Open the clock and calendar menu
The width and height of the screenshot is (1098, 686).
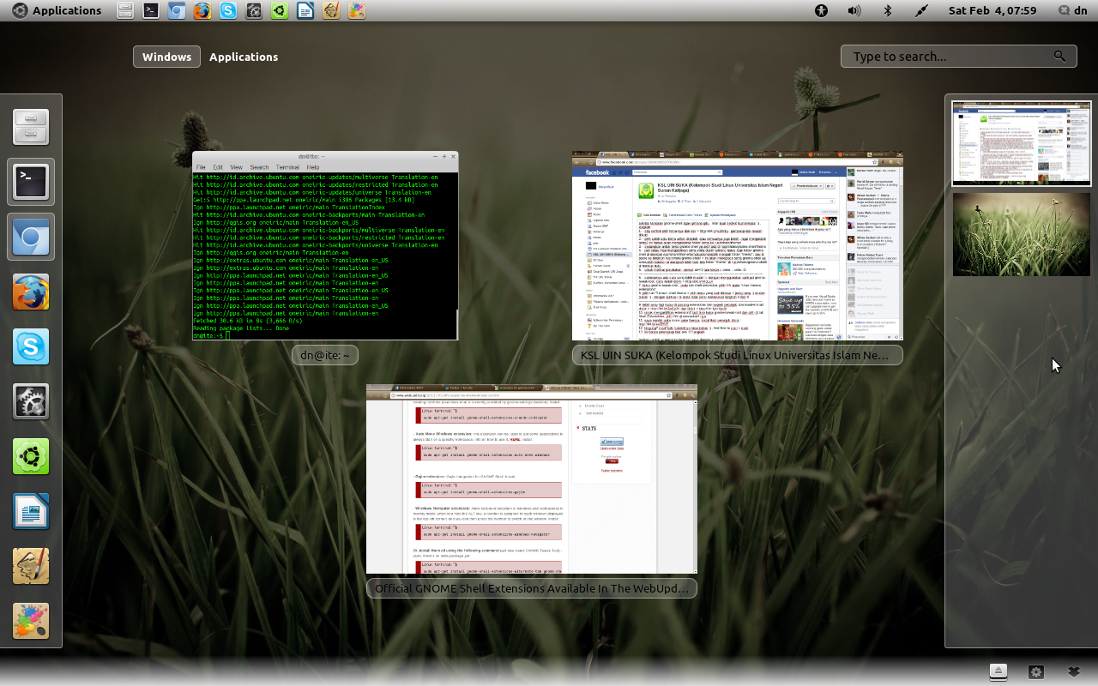coord(992,11)
